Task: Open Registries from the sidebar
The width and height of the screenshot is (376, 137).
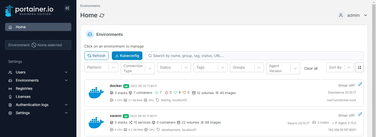Action: [24, 88]
